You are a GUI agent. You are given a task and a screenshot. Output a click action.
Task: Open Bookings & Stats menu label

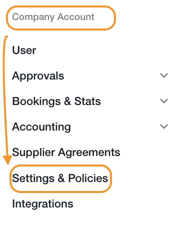(56, 101)
